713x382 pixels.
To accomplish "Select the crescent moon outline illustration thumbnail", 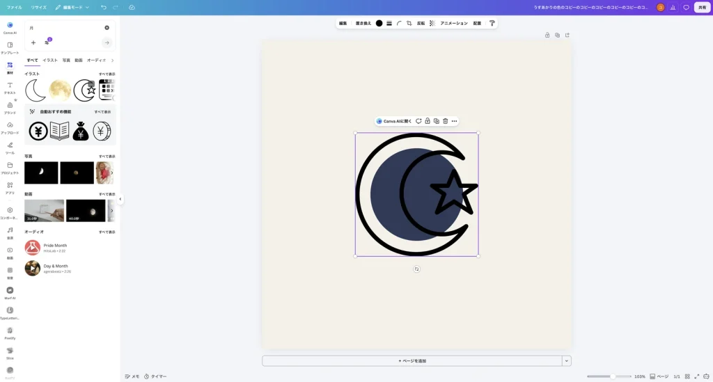I will [36, 90].
